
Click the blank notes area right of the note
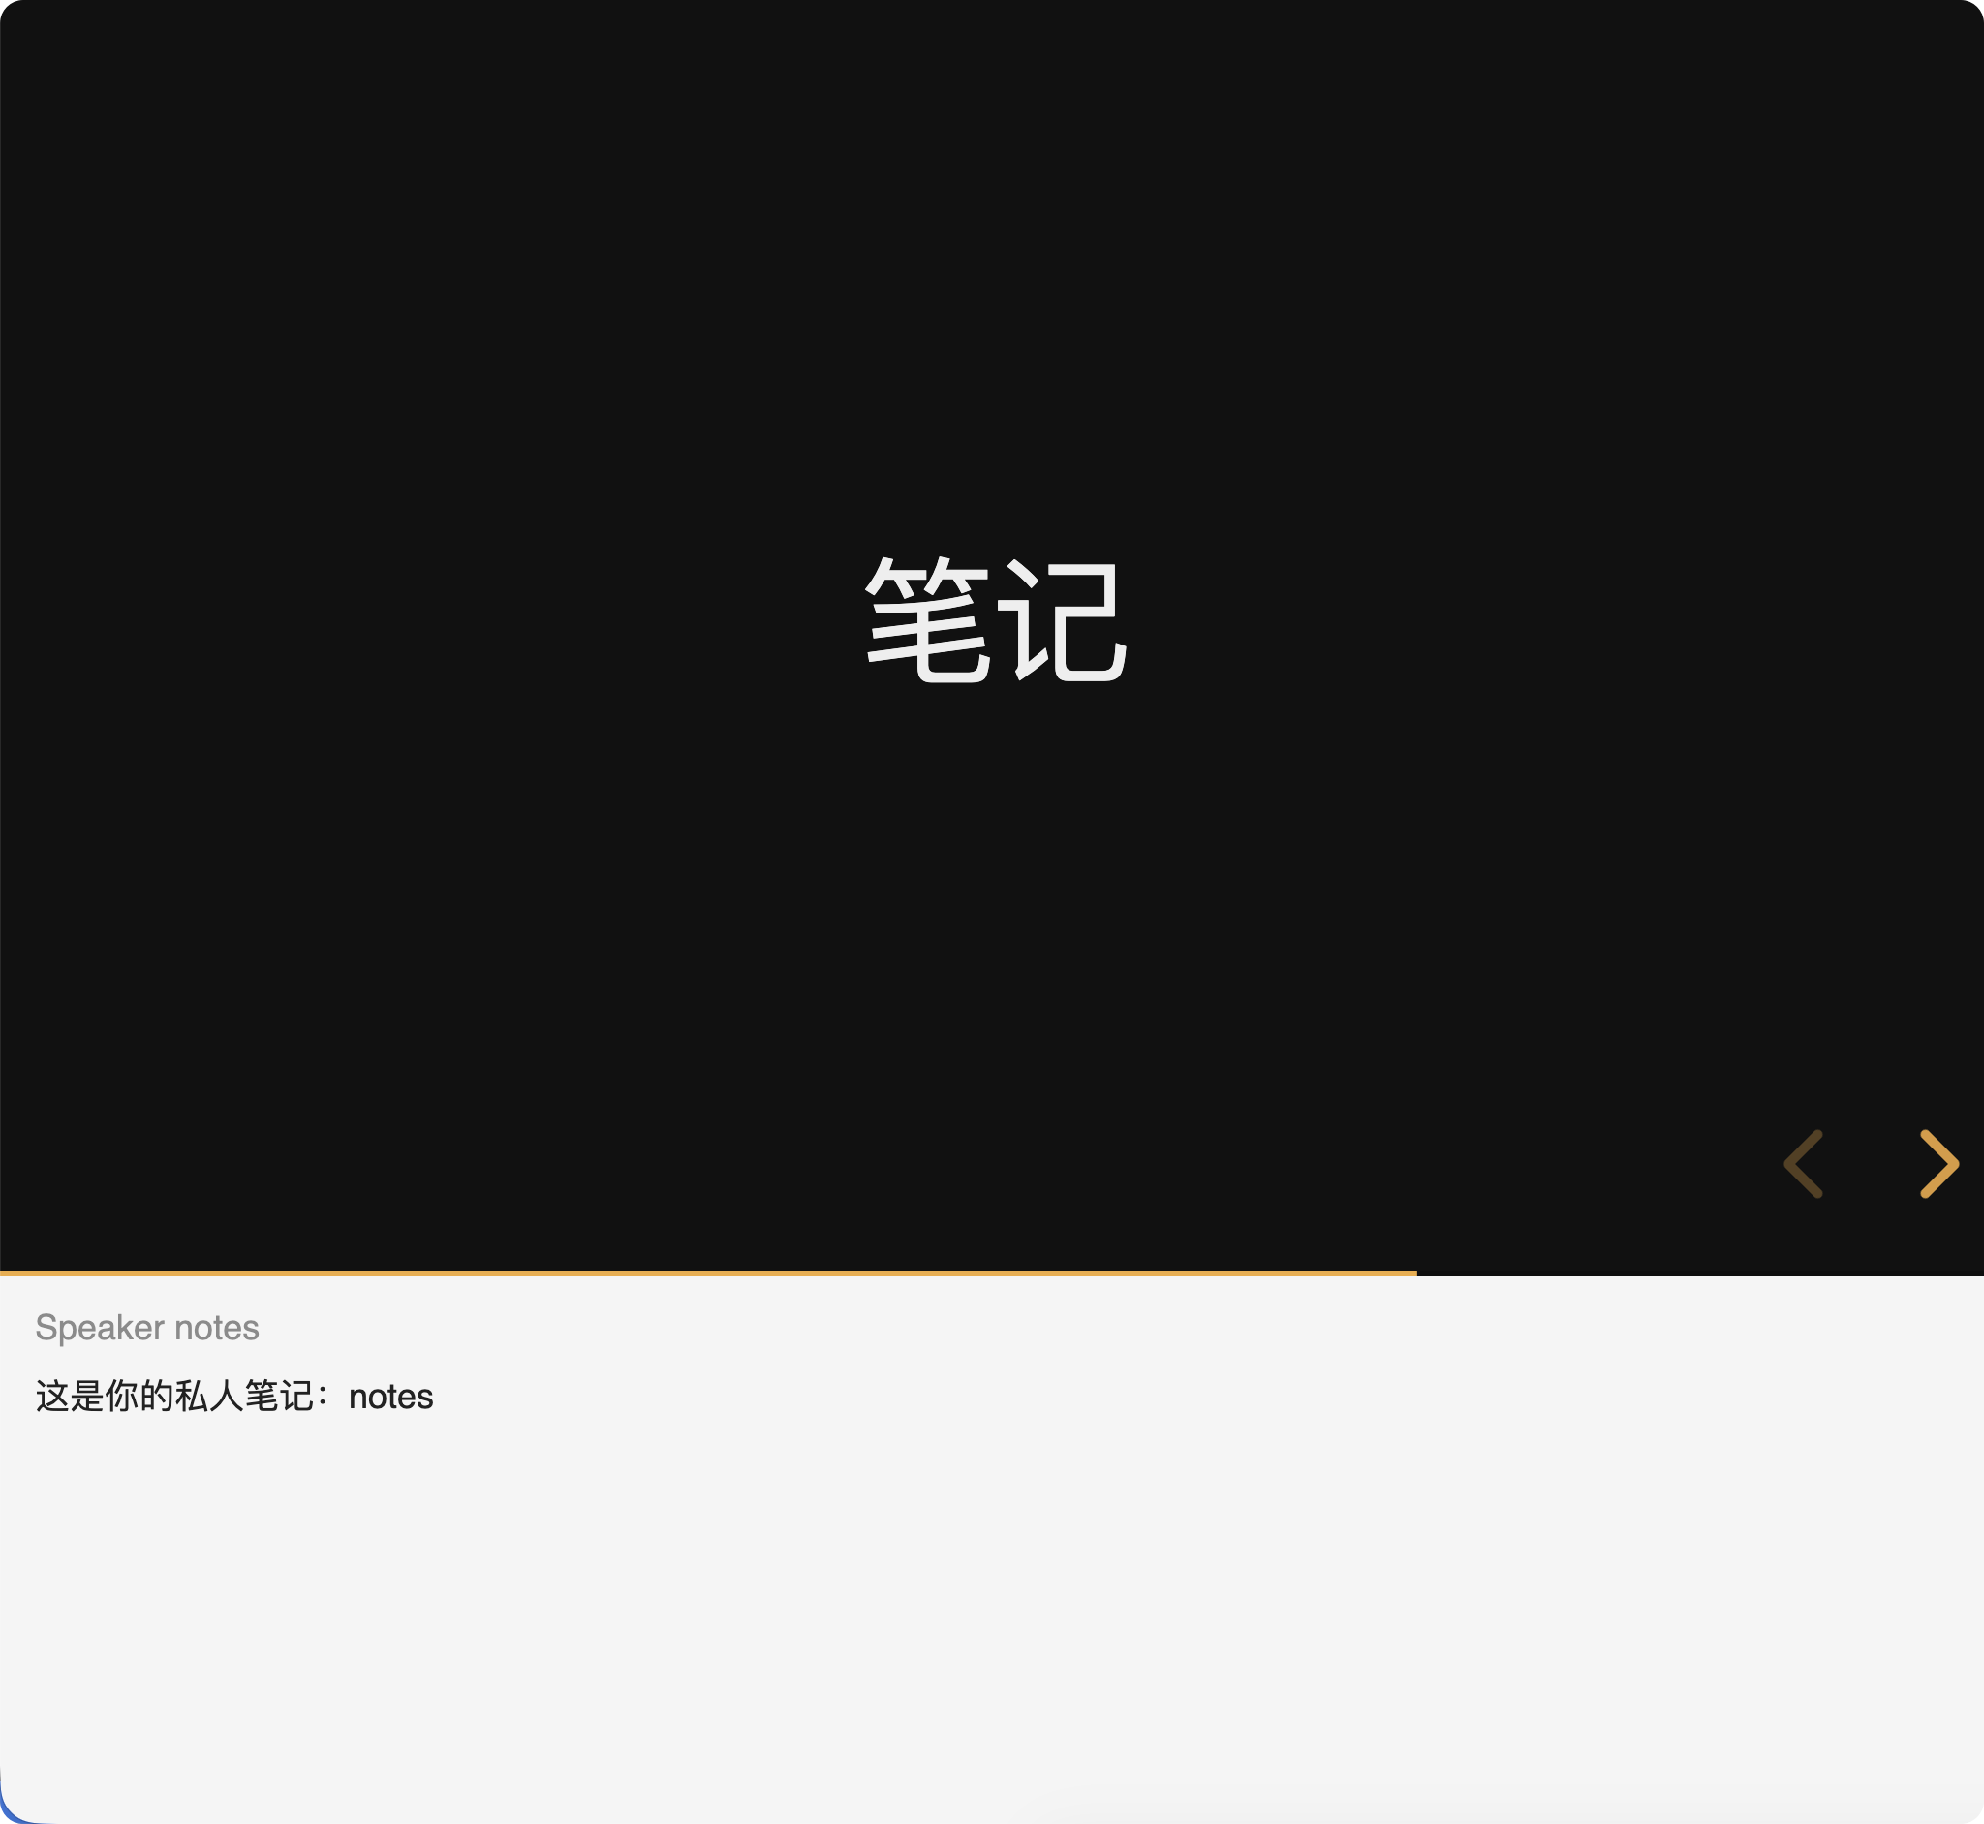point(1184,1397)
